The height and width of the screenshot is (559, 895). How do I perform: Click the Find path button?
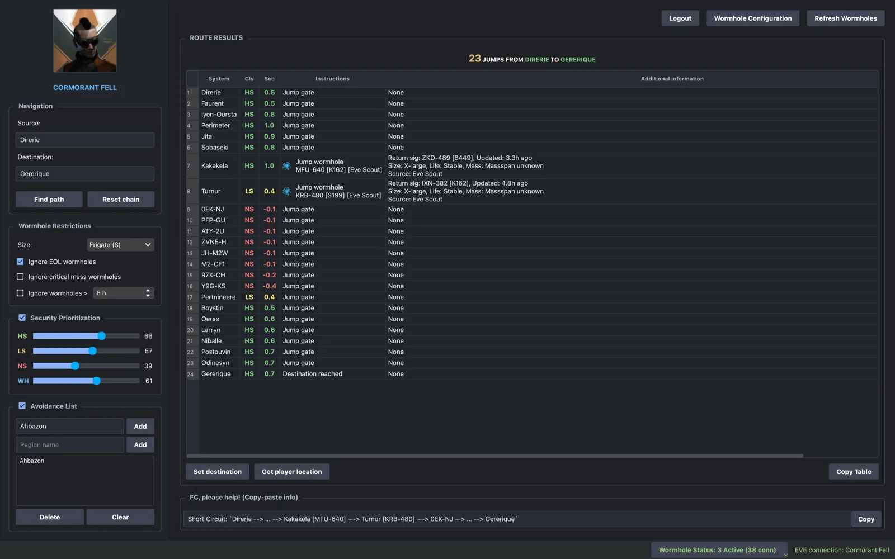pos(49,200)
